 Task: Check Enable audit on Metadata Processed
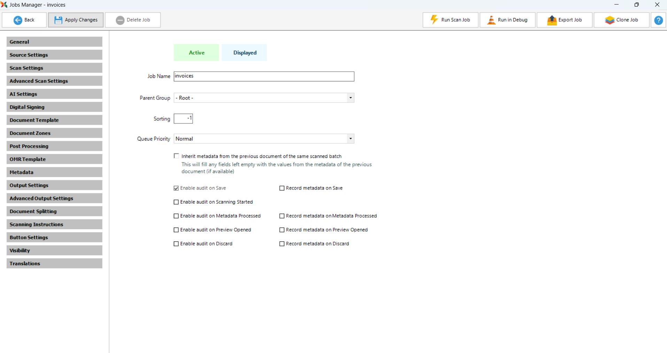pos(176,216)
